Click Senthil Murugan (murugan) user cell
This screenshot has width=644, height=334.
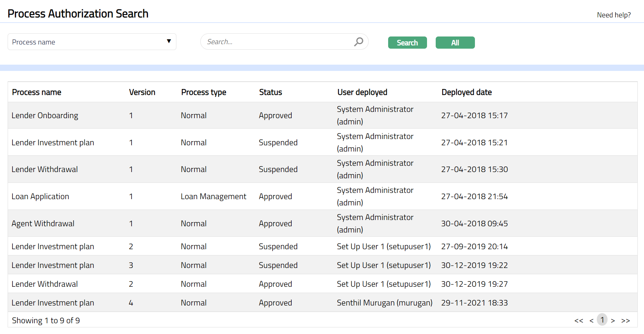click(x=385, y=303)
